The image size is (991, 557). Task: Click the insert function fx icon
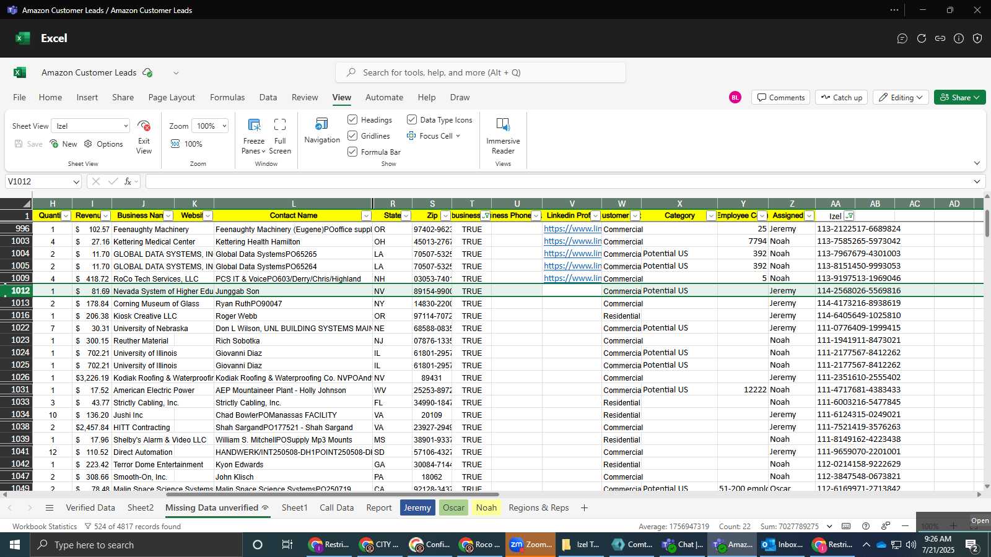128,181
